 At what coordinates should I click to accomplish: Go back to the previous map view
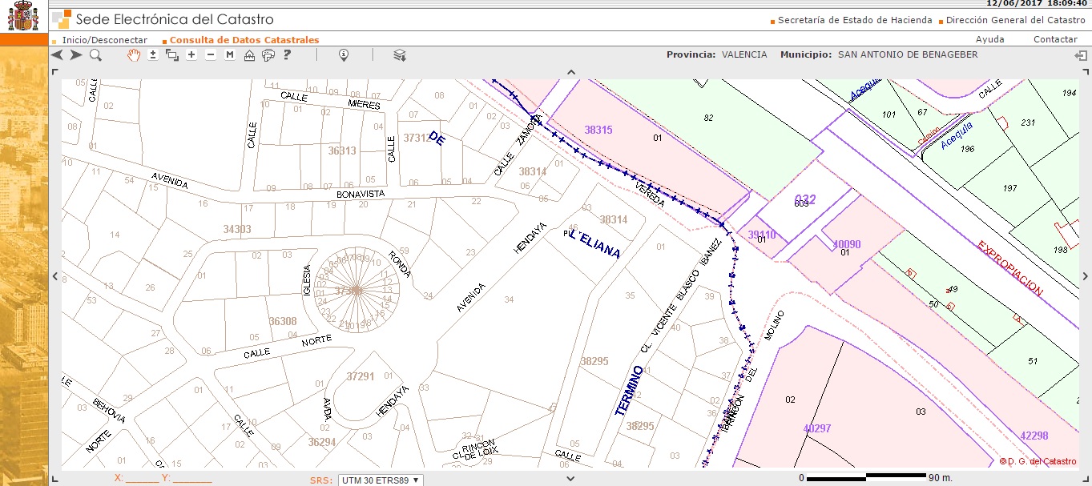click(57, 55)
